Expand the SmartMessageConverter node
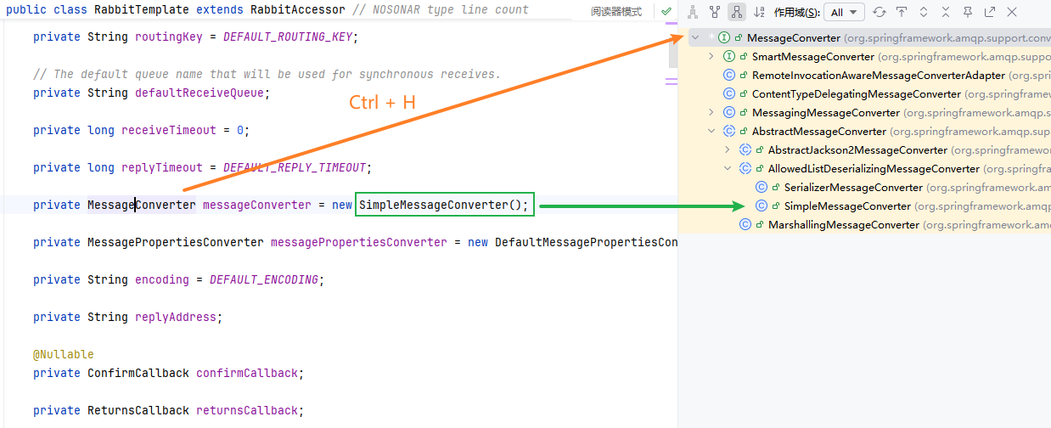The width and height of the screenshot is (1051, 428). click(x=711, y=56)
